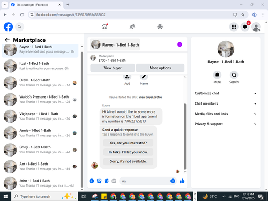Send quick reply 'Yes, are you interested?'
This screenshot has width=268, height=201.
point(128,143)
